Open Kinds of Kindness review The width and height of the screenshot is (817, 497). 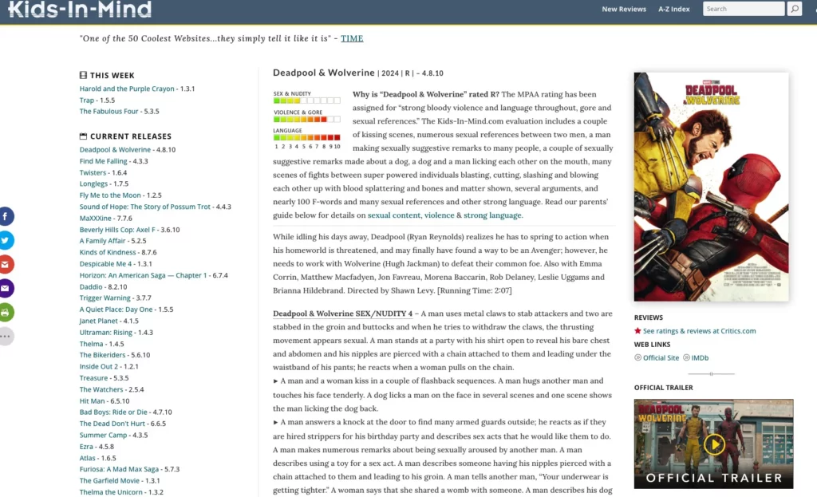tap(108, 252)
